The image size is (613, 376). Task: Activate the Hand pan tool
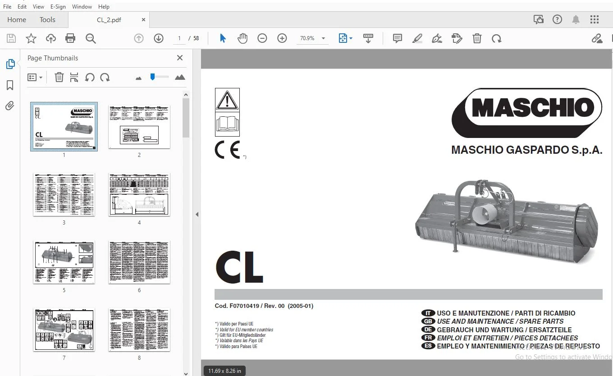pyautogui.click(x=242, y=39)
